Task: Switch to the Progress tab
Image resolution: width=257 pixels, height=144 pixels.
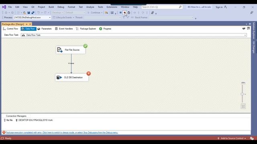Action: (x=105, y=29)
